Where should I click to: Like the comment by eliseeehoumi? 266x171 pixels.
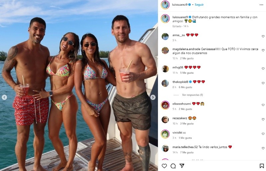tap(263, 105)
